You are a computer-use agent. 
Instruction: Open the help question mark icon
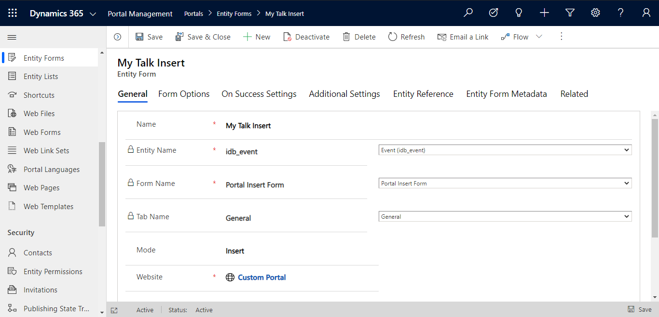click(x=621, y=13)
